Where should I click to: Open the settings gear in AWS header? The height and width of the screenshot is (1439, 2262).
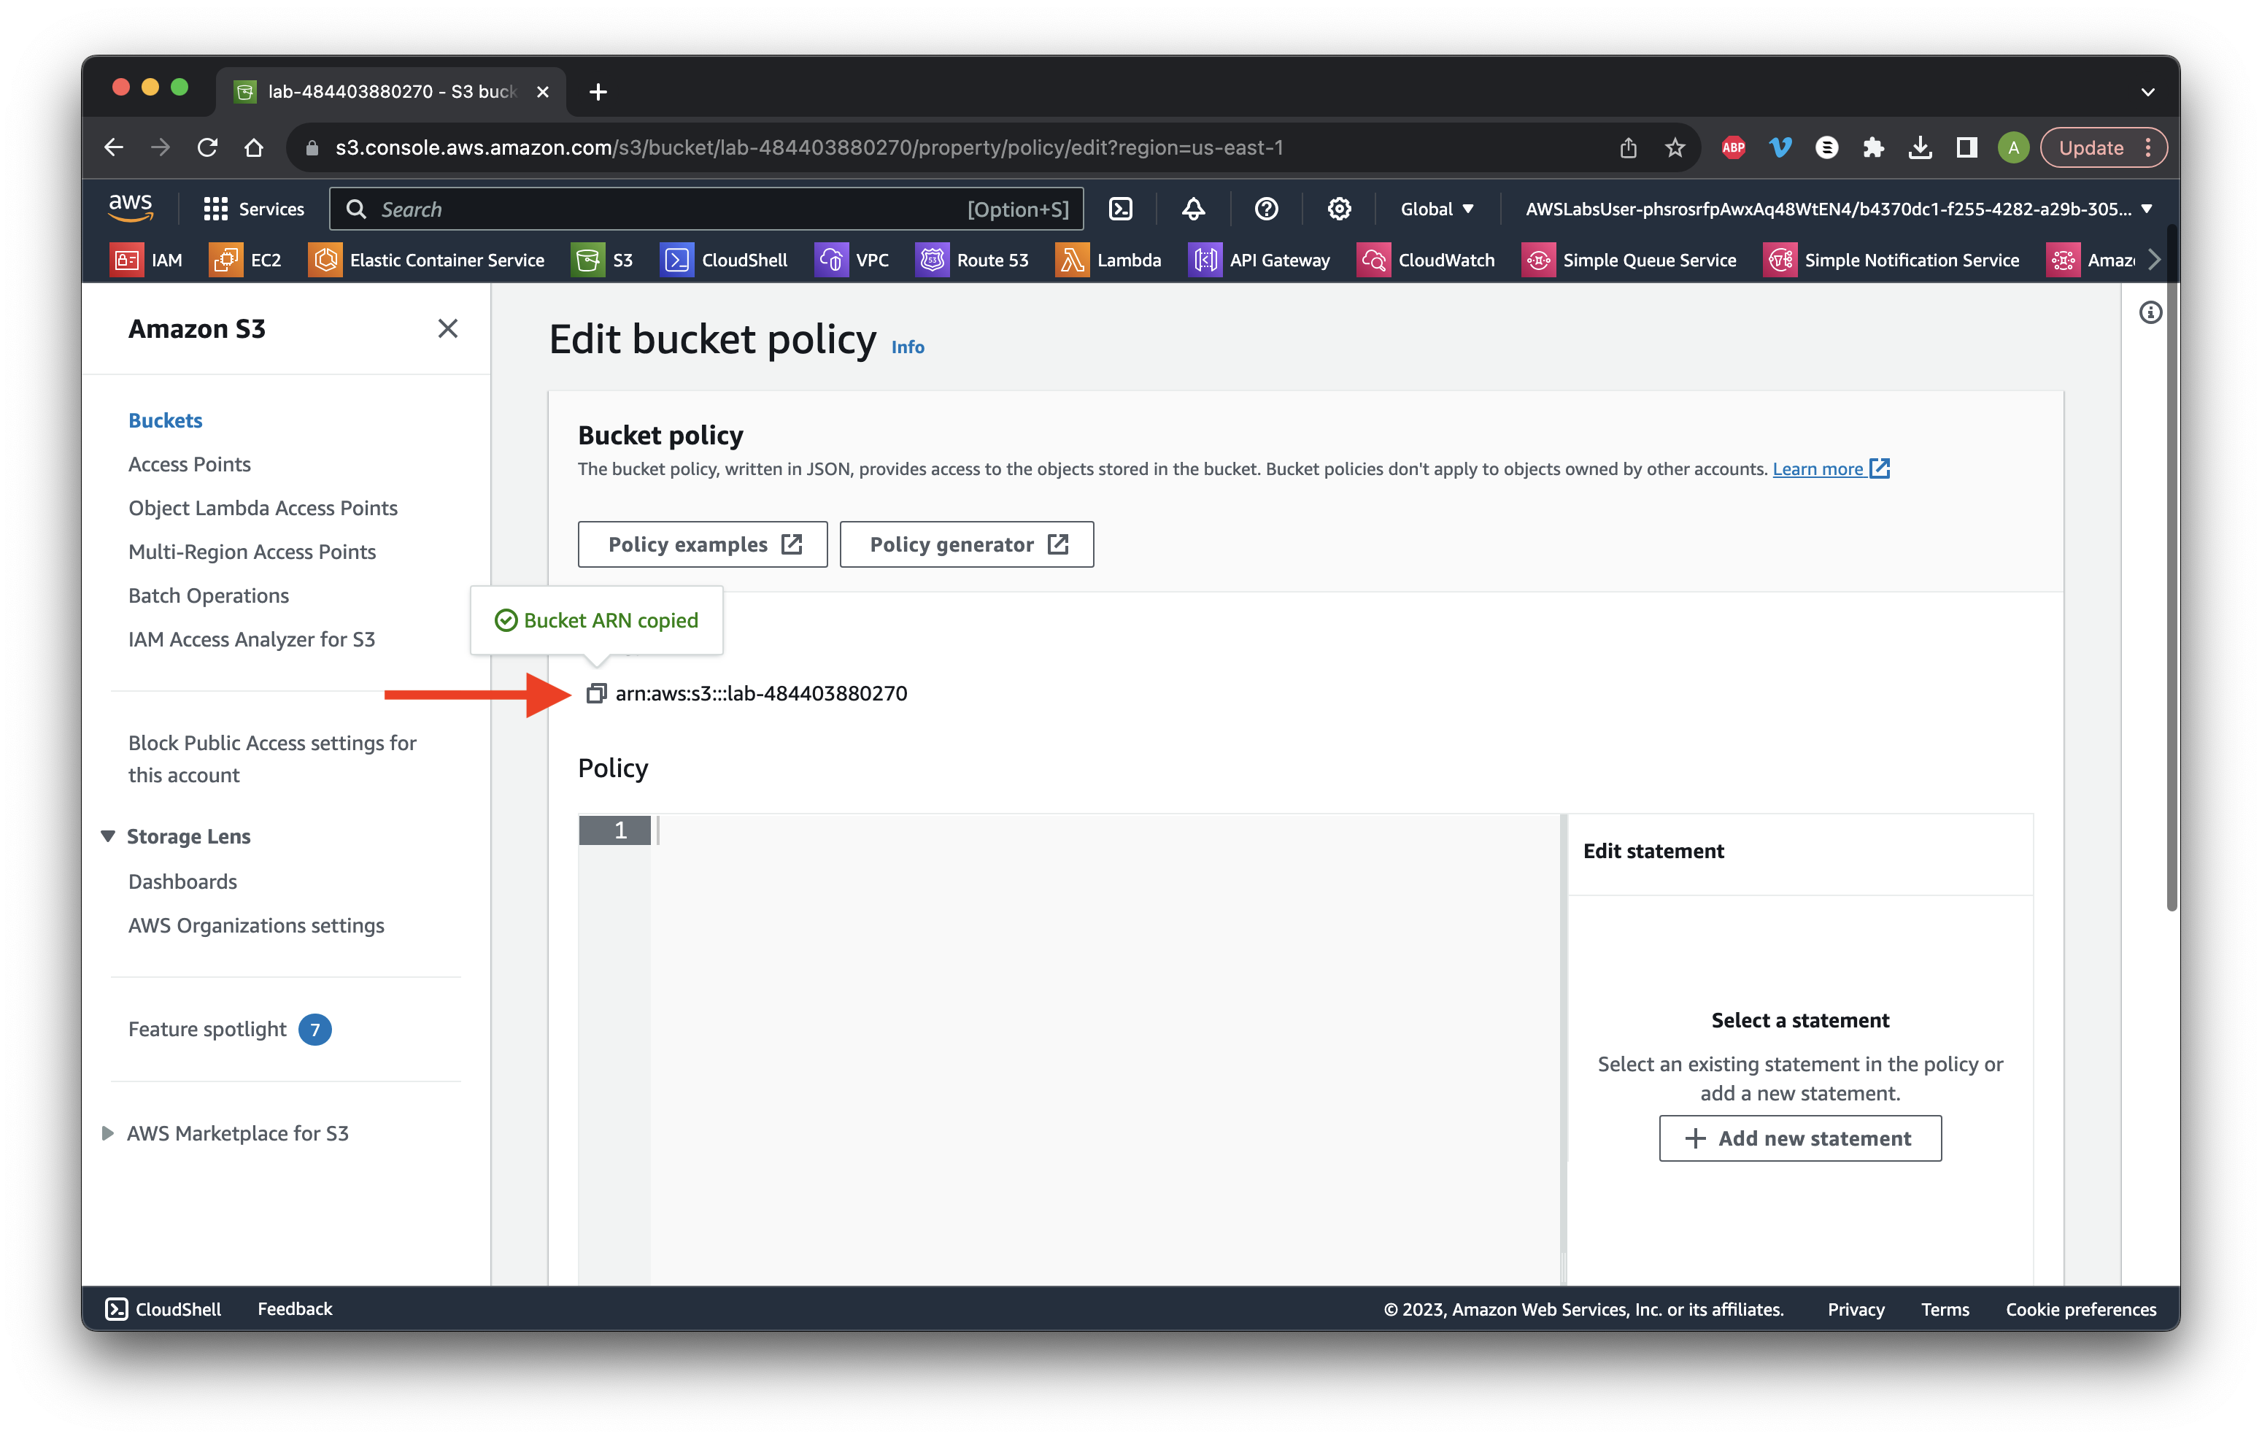[x=1339, y=209]
